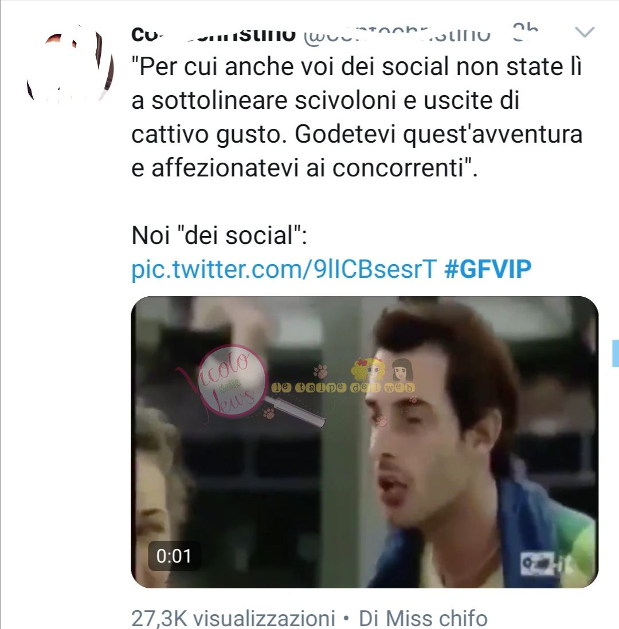Click the 0:01 video time badge
619x629 pixels.
[174, 556]
